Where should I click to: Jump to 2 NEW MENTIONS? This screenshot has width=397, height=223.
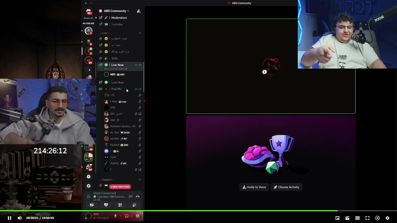(x=120, y=187)
